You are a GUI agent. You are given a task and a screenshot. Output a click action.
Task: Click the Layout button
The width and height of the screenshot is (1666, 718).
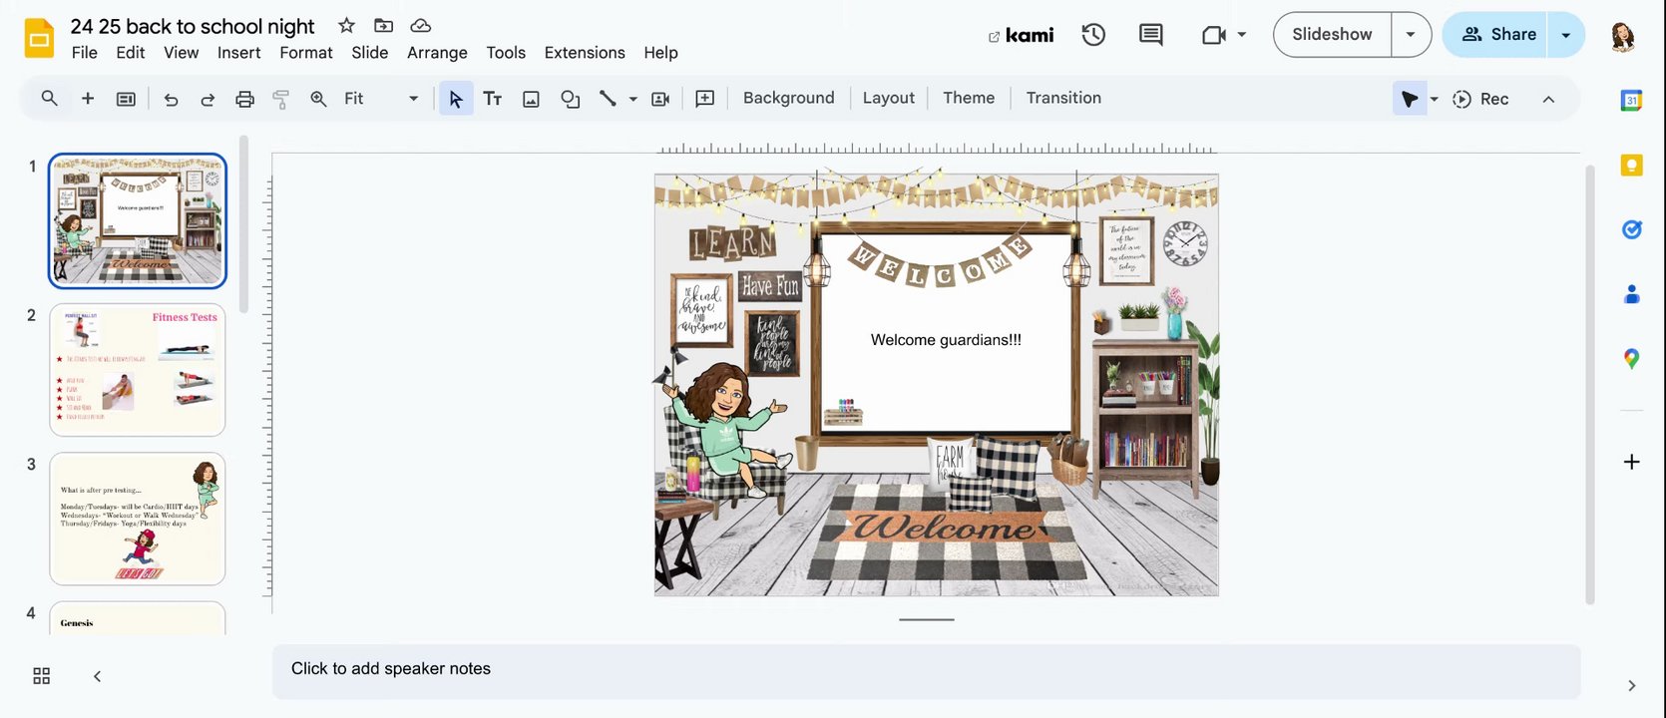[889, 98]
